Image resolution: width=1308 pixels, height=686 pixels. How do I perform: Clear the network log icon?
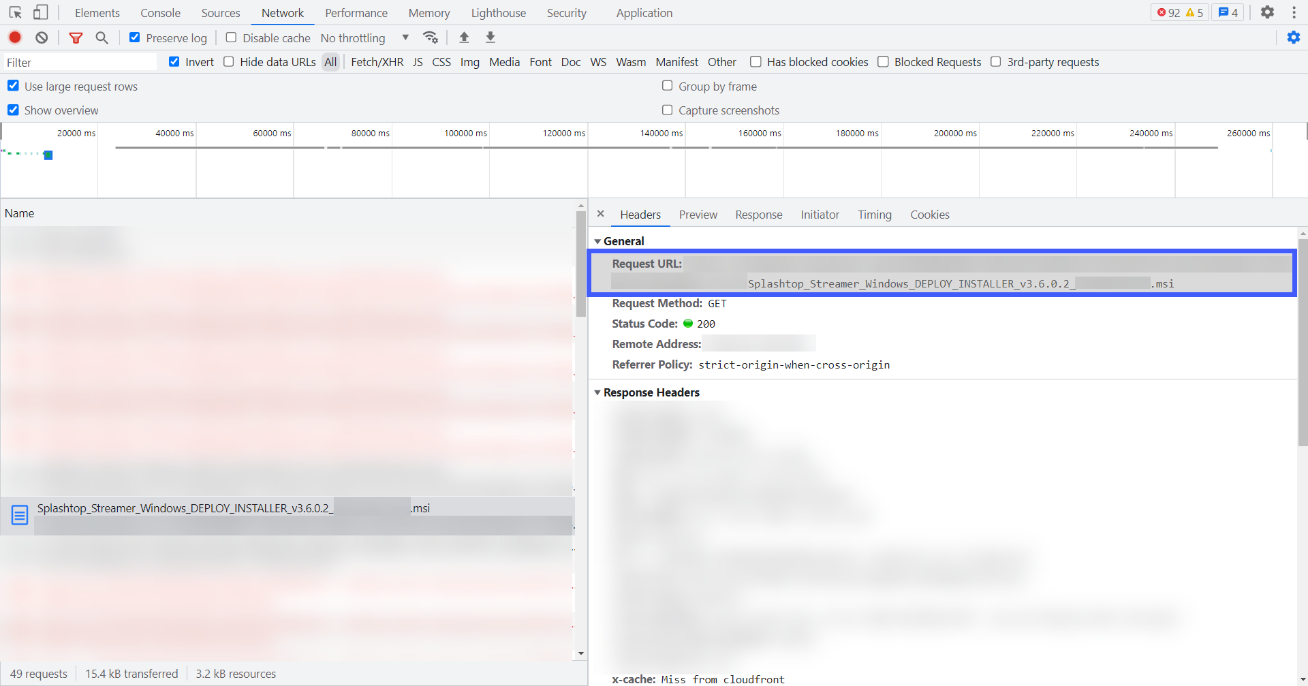pyautogui.click(x=42, y=37)
